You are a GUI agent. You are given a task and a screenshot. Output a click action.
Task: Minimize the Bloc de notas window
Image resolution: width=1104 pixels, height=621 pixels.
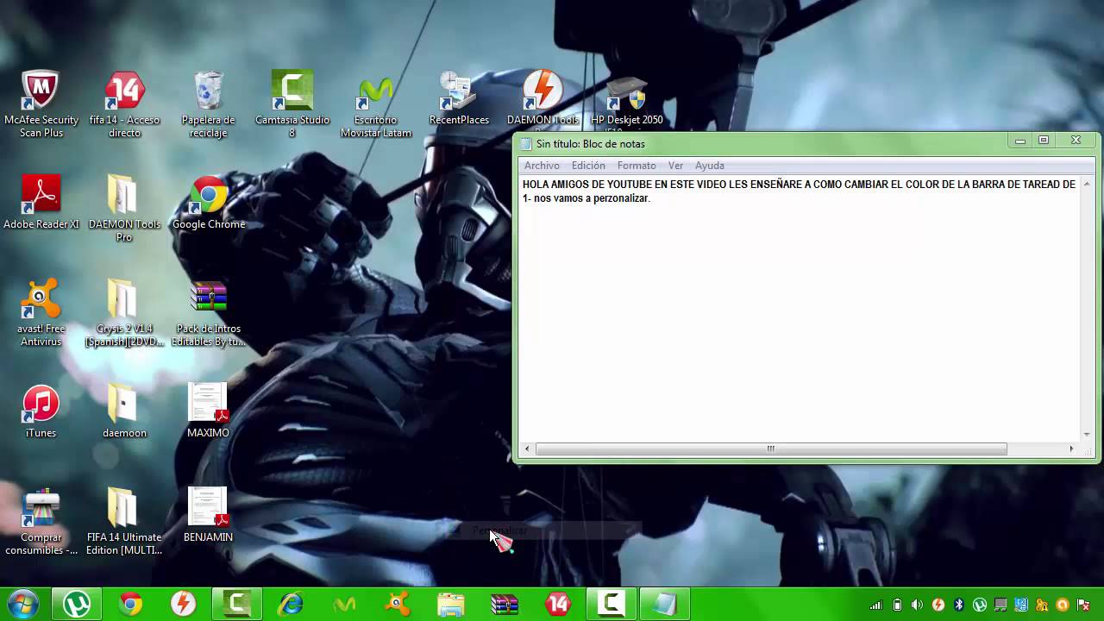pyautogui.click(x=1020, y=141)
